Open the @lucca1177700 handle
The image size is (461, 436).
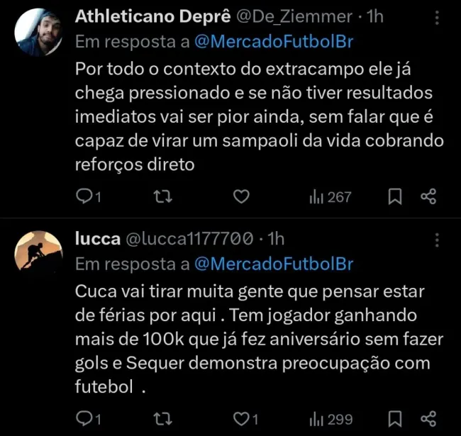point(189,239)
